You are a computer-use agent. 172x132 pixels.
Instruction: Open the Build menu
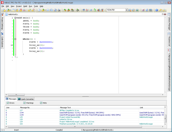point(25,6)
